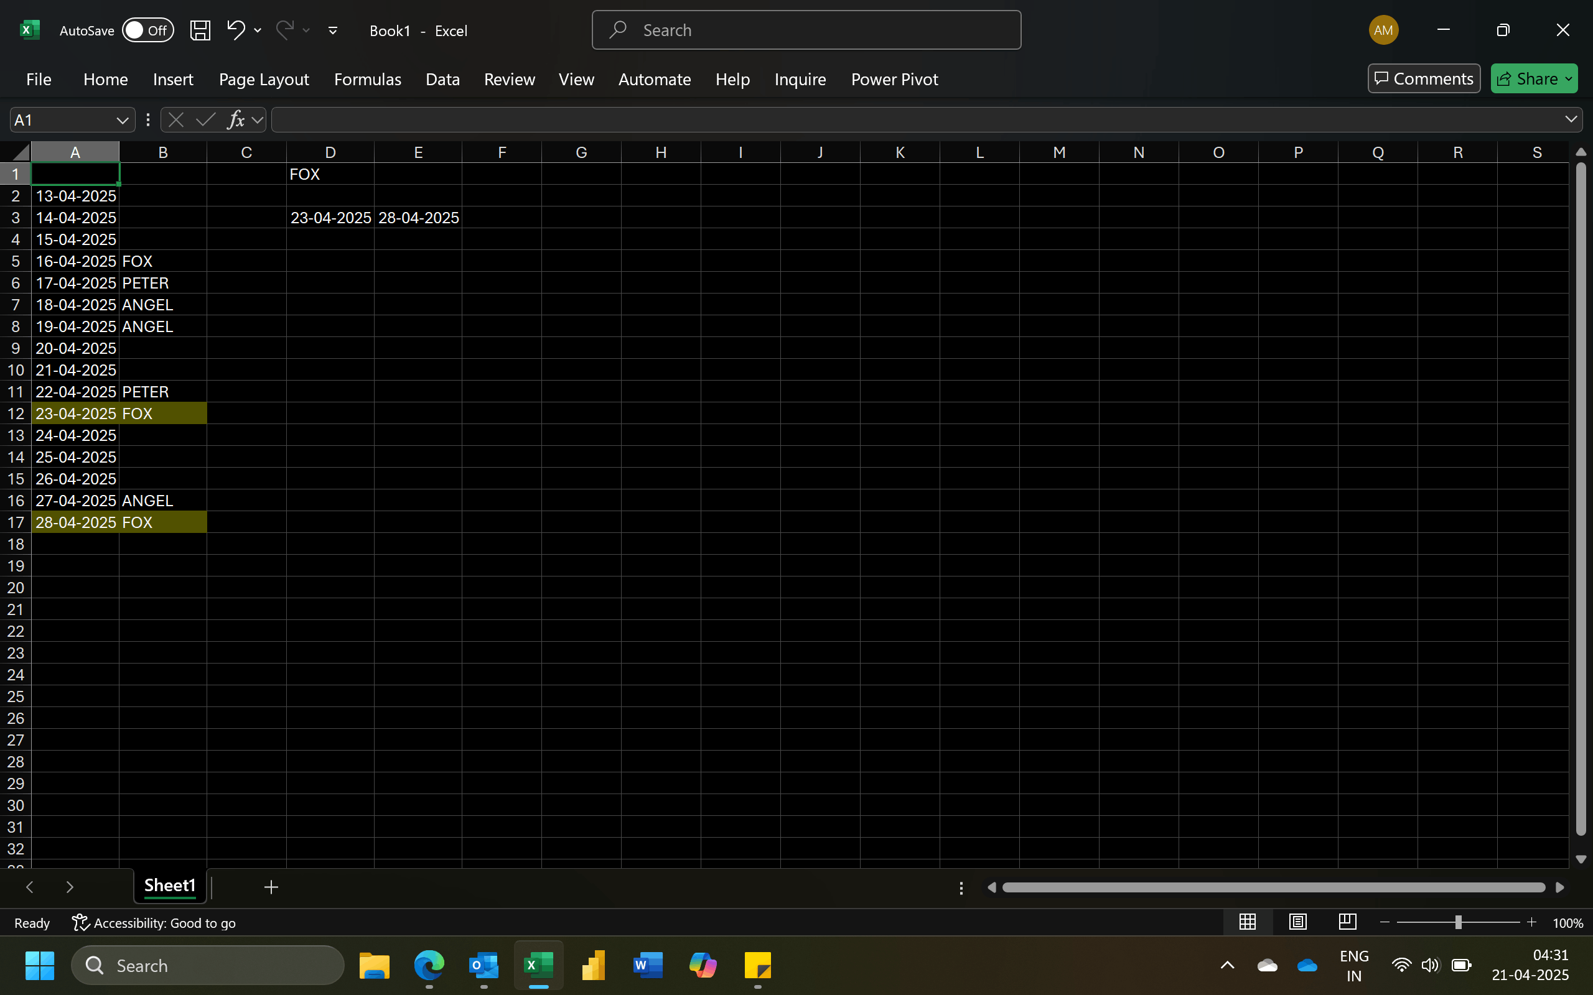Viewport: 1593px width, 995px height.
Task: Open the undo history dropdown arrow
Action: 258,30
